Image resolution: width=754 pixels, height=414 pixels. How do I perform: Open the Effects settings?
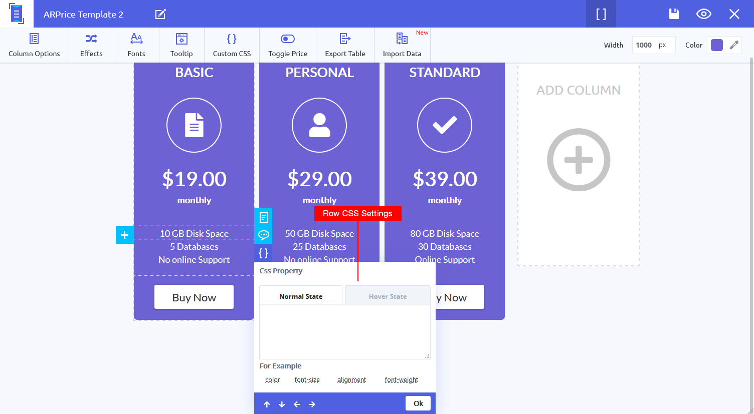pos(91,45)
